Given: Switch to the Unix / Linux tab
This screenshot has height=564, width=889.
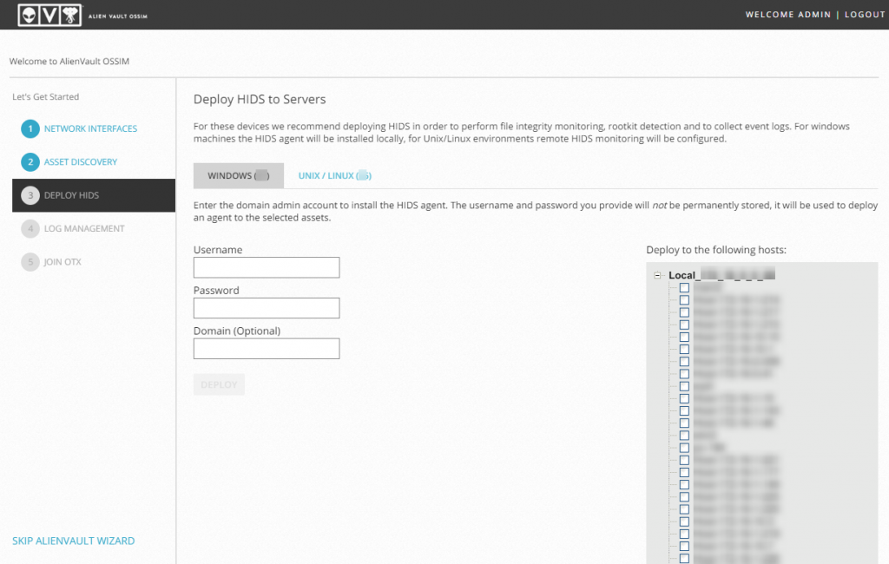Looking at the screenshot, I should point(334,176).
